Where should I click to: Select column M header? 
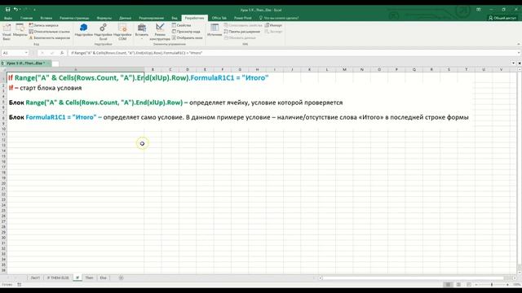tap(344, 69)
